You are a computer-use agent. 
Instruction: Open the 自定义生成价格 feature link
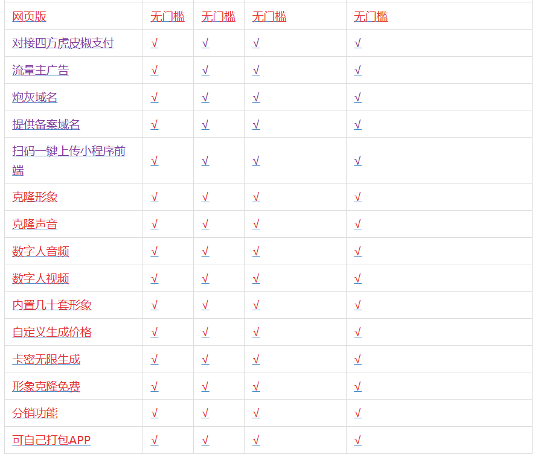point(51,332)
